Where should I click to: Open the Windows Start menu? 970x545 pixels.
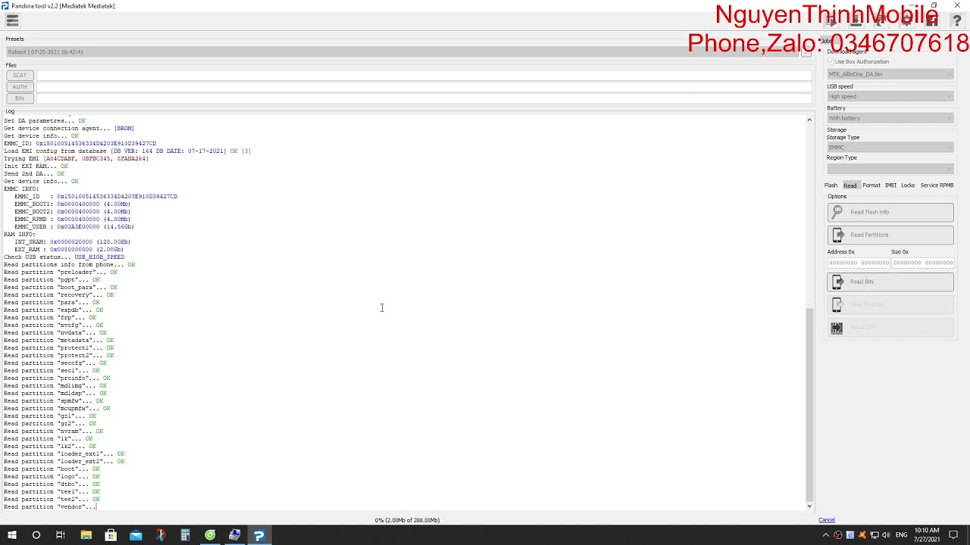(x=12, y=535)
